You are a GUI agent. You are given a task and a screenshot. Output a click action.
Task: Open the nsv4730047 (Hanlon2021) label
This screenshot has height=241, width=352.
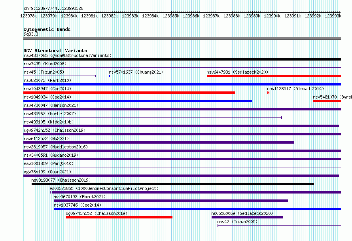click(51, 105)
